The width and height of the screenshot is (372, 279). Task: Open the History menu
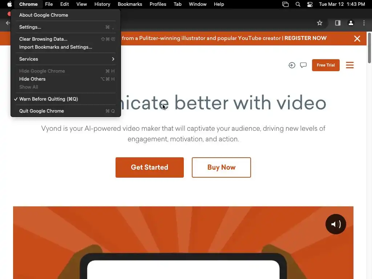click(x=102, y=4)
